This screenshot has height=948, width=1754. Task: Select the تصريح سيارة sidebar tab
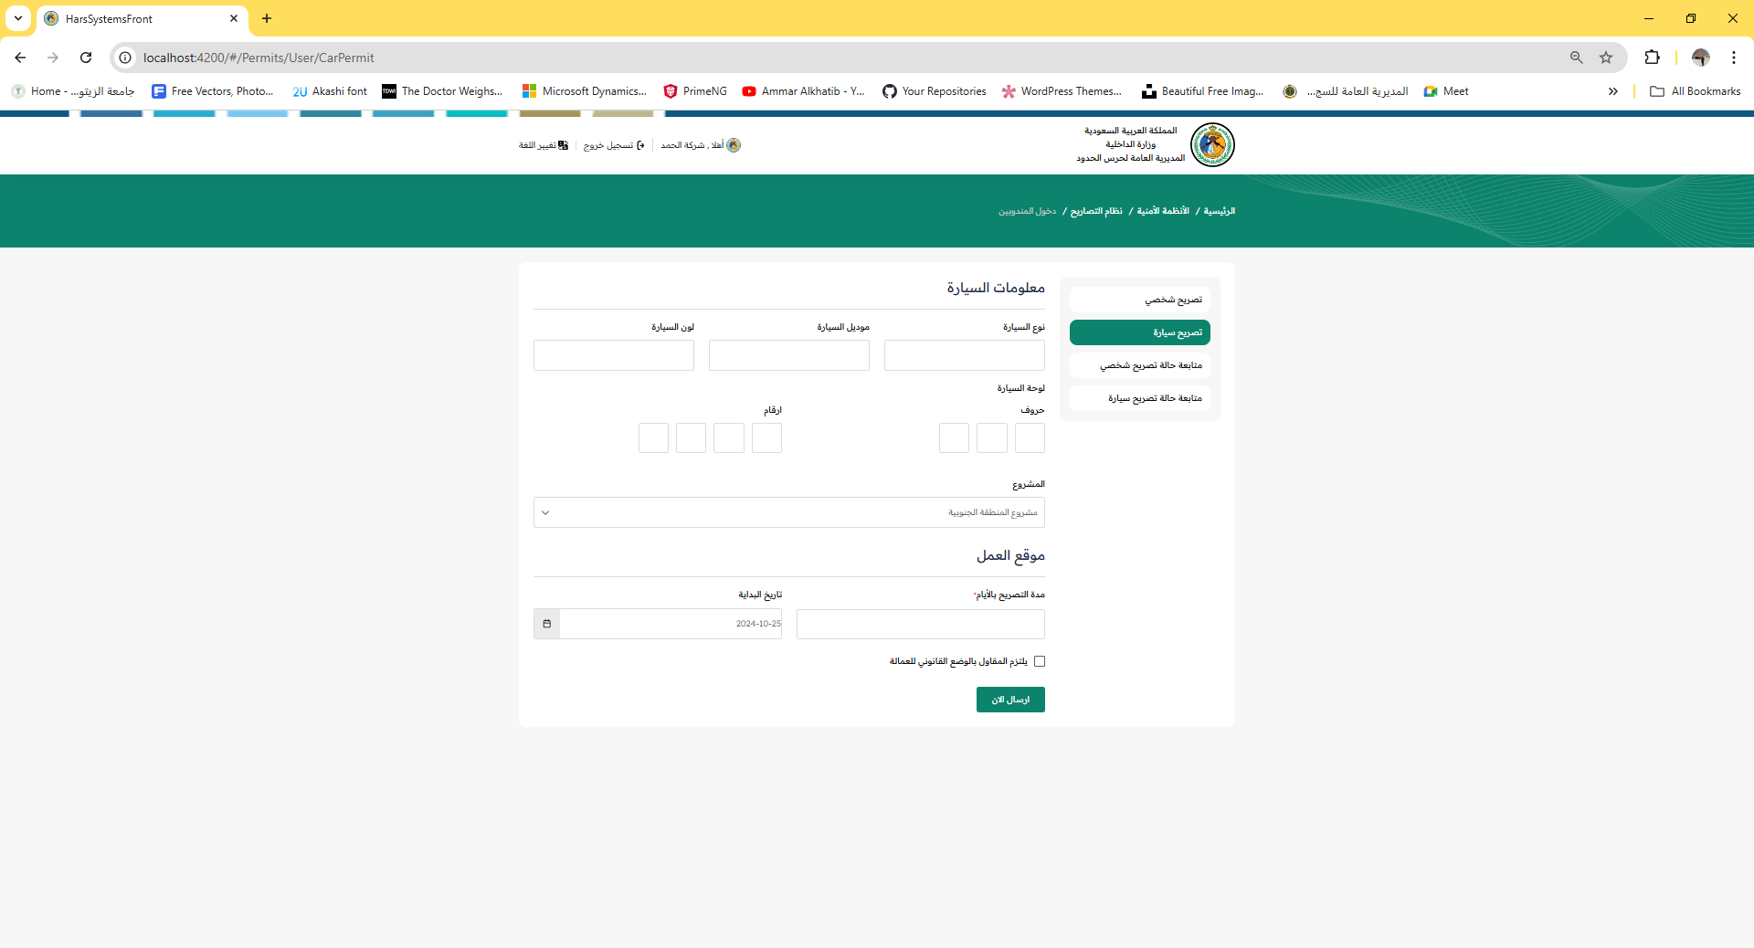pos(1140,332)
